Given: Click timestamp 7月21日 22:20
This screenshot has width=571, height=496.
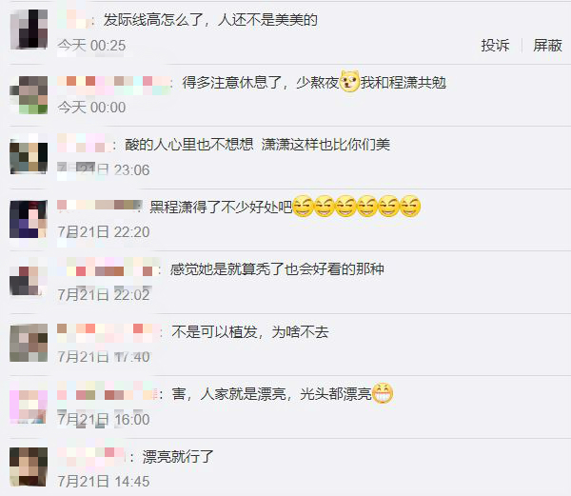Looking at the screenshot, I should pyautogui.click(x=104, y=232).
